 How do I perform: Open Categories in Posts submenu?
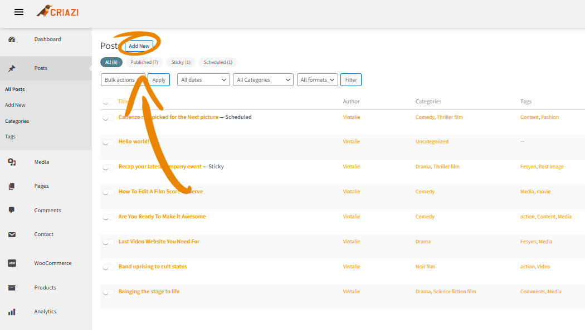click(17, 121)
